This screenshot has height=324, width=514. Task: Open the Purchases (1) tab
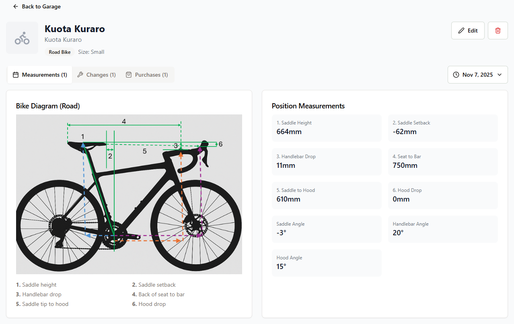tap(147, 75)
